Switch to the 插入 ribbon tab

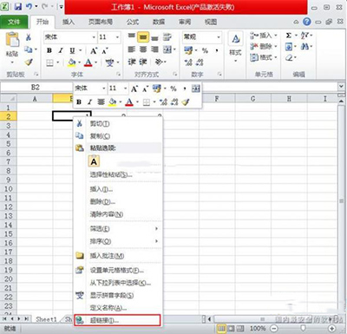tap(69, 22)
